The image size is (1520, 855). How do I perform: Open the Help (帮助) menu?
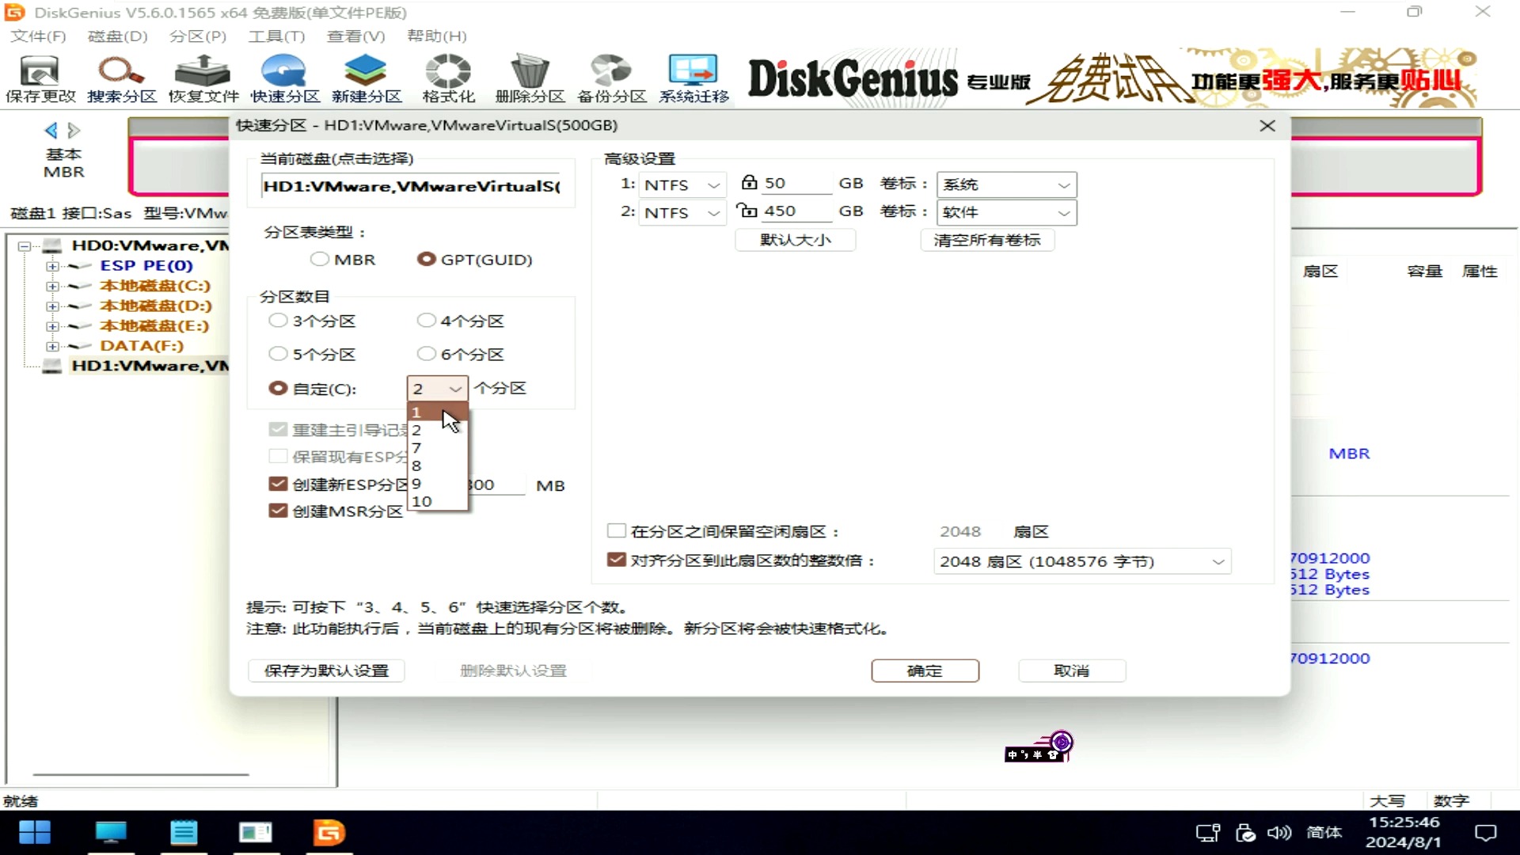[x=436, y=36]
